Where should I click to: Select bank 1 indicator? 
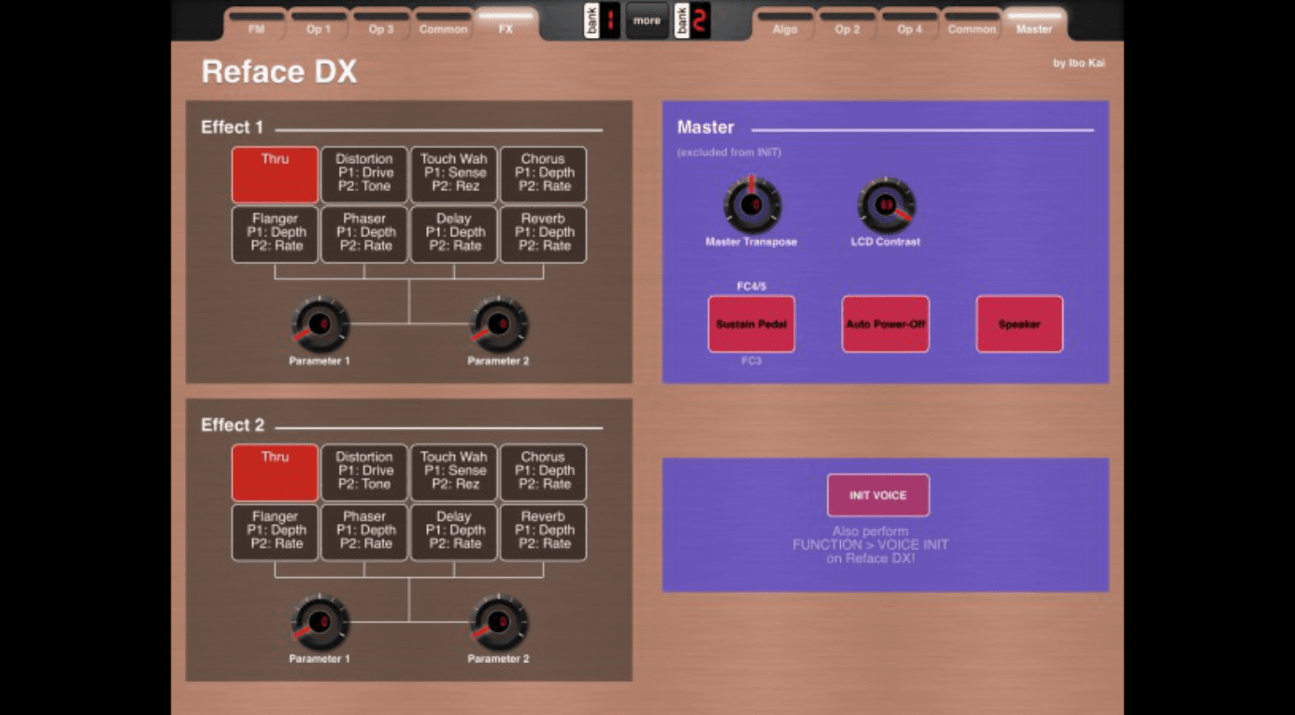pos(602,21)
